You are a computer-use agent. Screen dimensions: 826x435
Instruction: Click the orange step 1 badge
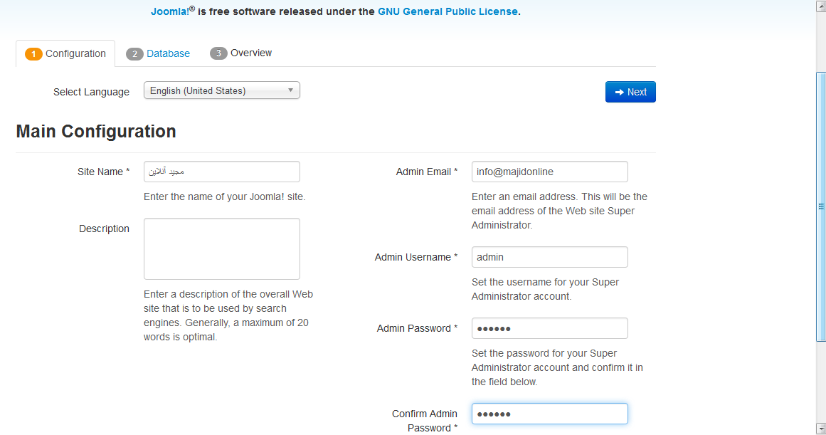pyautogui.click(x=33, y=54)
